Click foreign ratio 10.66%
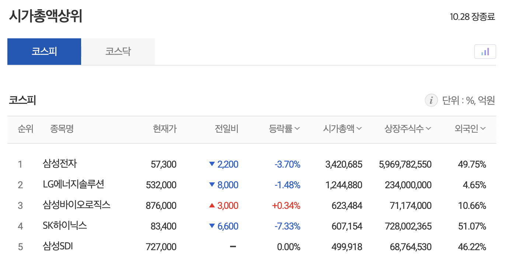Screen dimensions: 511x266 coord(472,206)
